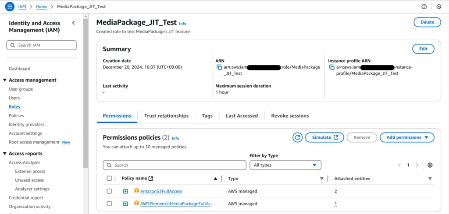Click the sidebar vertical scrollbar
This screenshot has width=449, height=214.
tap(86, 94)
